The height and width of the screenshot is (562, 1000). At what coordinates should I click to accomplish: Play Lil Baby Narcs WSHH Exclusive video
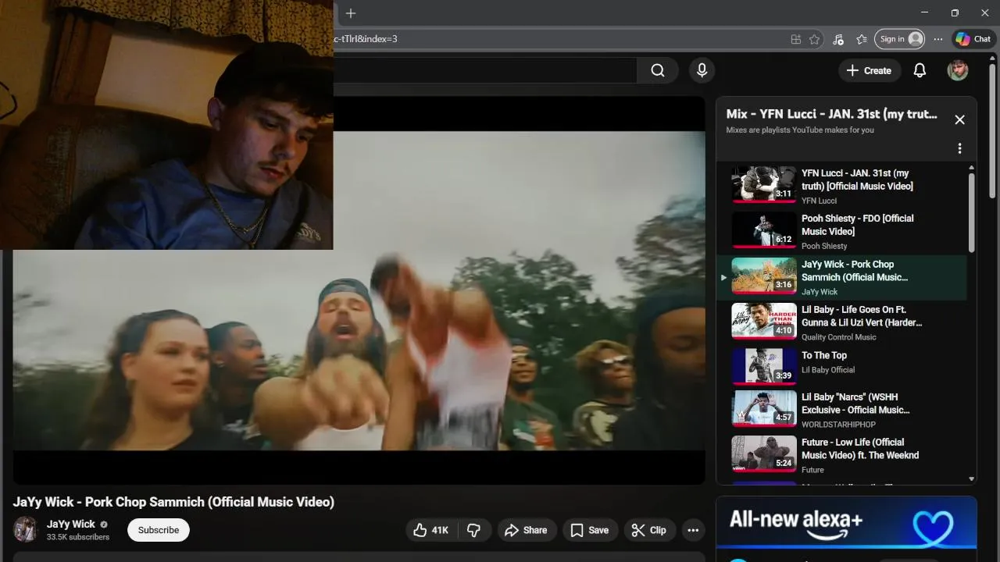pyautogui.click(x=841, y=410)
